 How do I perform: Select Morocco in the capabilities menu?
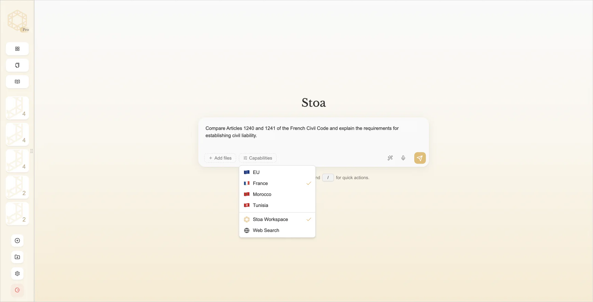coord(277,194)
